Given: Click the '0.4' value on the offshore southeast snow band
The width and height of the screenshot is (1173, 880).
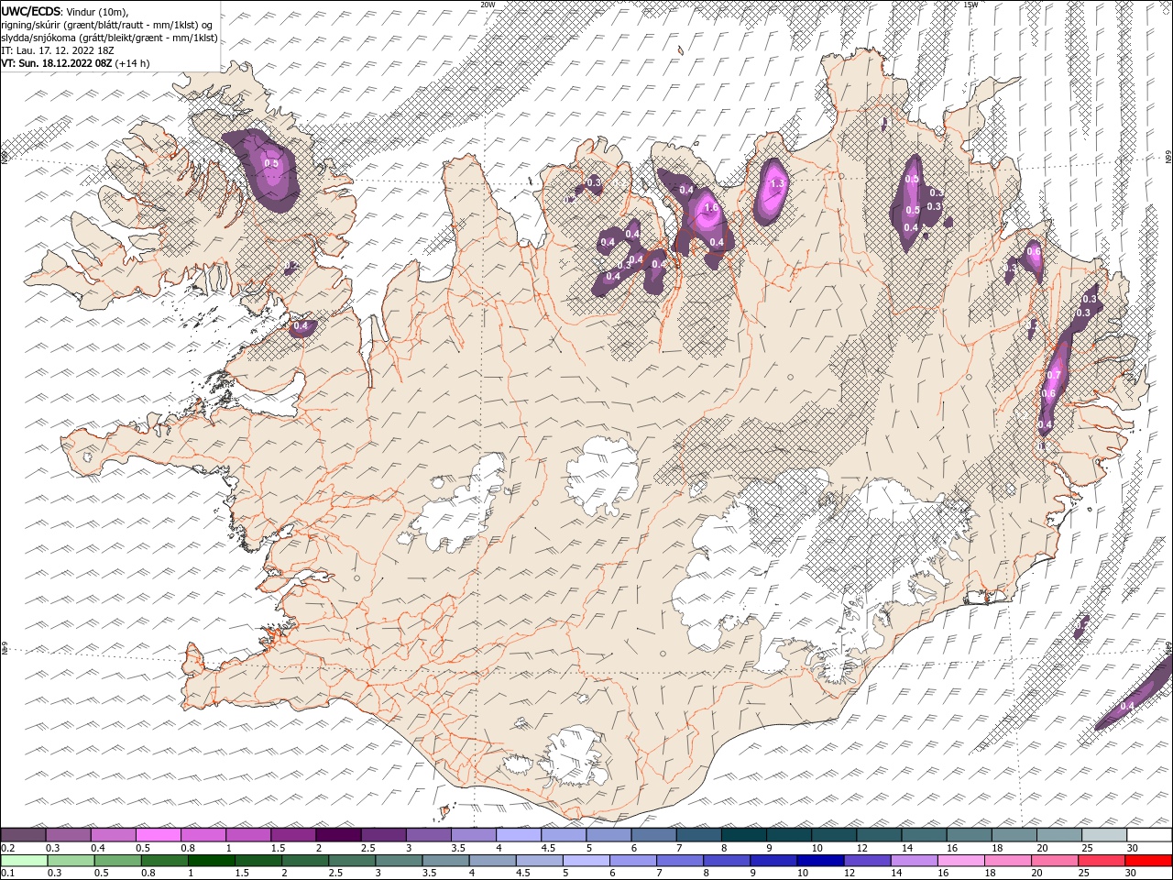Looking at the screenshot, I should pyautogui.click(x=1127, y=706).
